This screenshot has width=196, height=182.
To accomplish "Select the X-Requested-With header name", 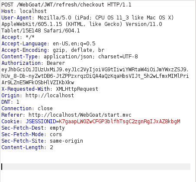I will pos(26,89).
